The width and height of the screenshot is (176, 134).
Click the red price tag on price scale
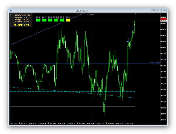click(163, 19)
